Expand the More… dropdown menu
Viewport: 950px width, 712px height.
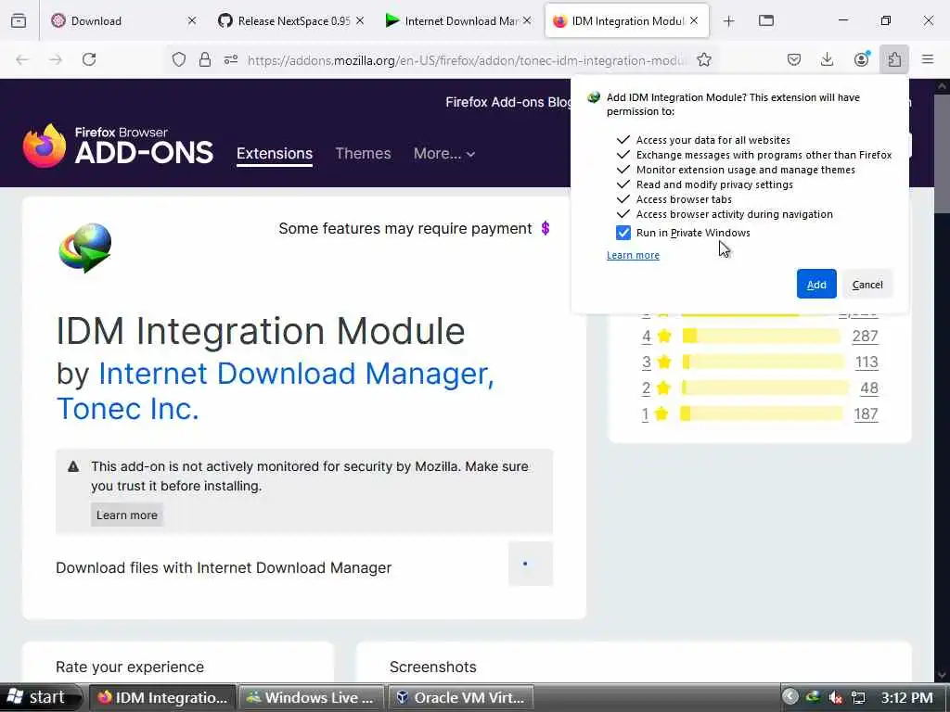pyautogui.click(x=444, y=154)
